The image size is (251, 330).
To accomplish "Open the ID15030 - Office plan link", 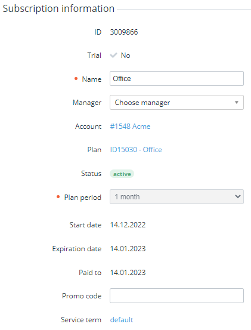I will [x=136, y=150].
